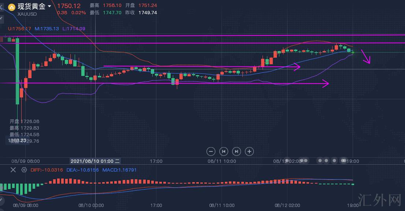Zoom out chart with minus button
The image size is (405, 211).
click(211, 151)
